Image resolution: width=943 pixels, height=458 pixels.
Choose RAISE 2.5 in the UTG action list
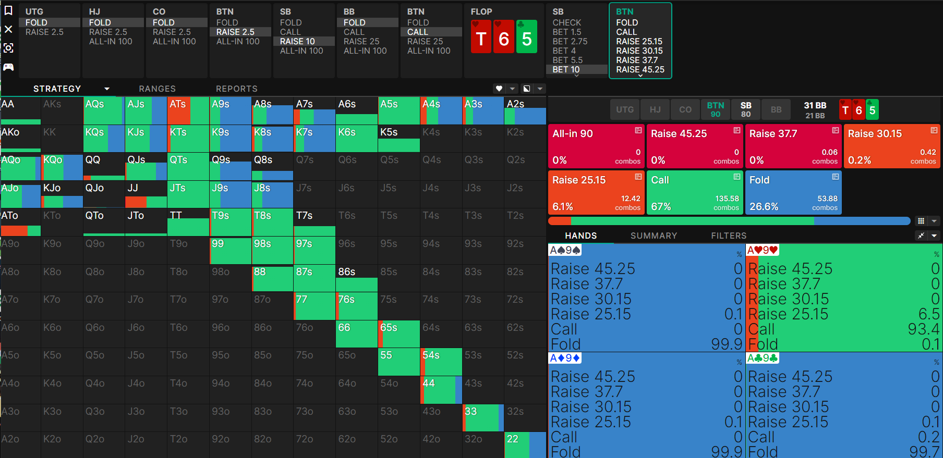click(x=45, y=32)
